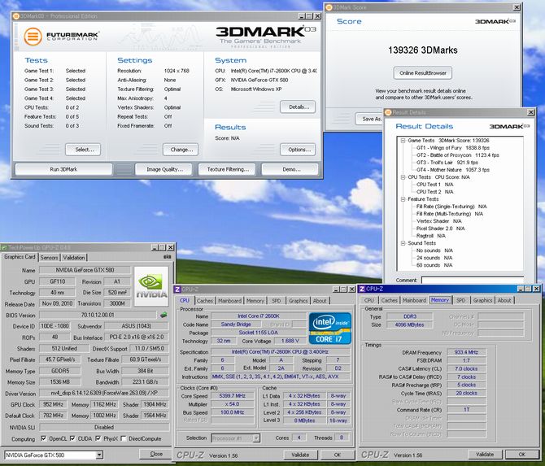Switch to the Sensors tab in GPU-Z
The image size is (545, 466).
pyautogui.click(x=49, y=256)
